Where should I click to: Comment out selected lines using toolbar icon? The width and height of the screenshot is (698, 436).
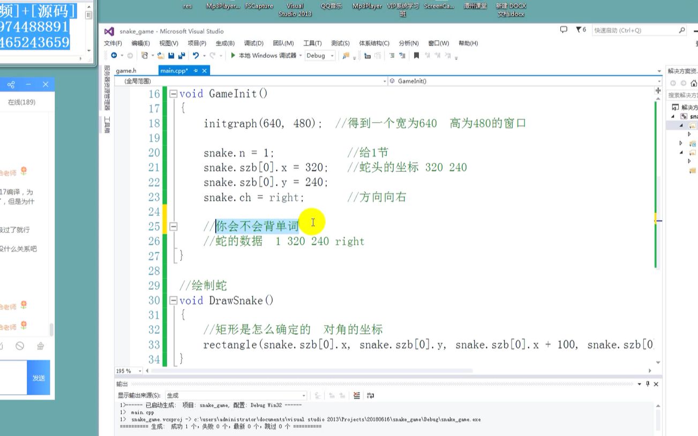click(392, 55)
